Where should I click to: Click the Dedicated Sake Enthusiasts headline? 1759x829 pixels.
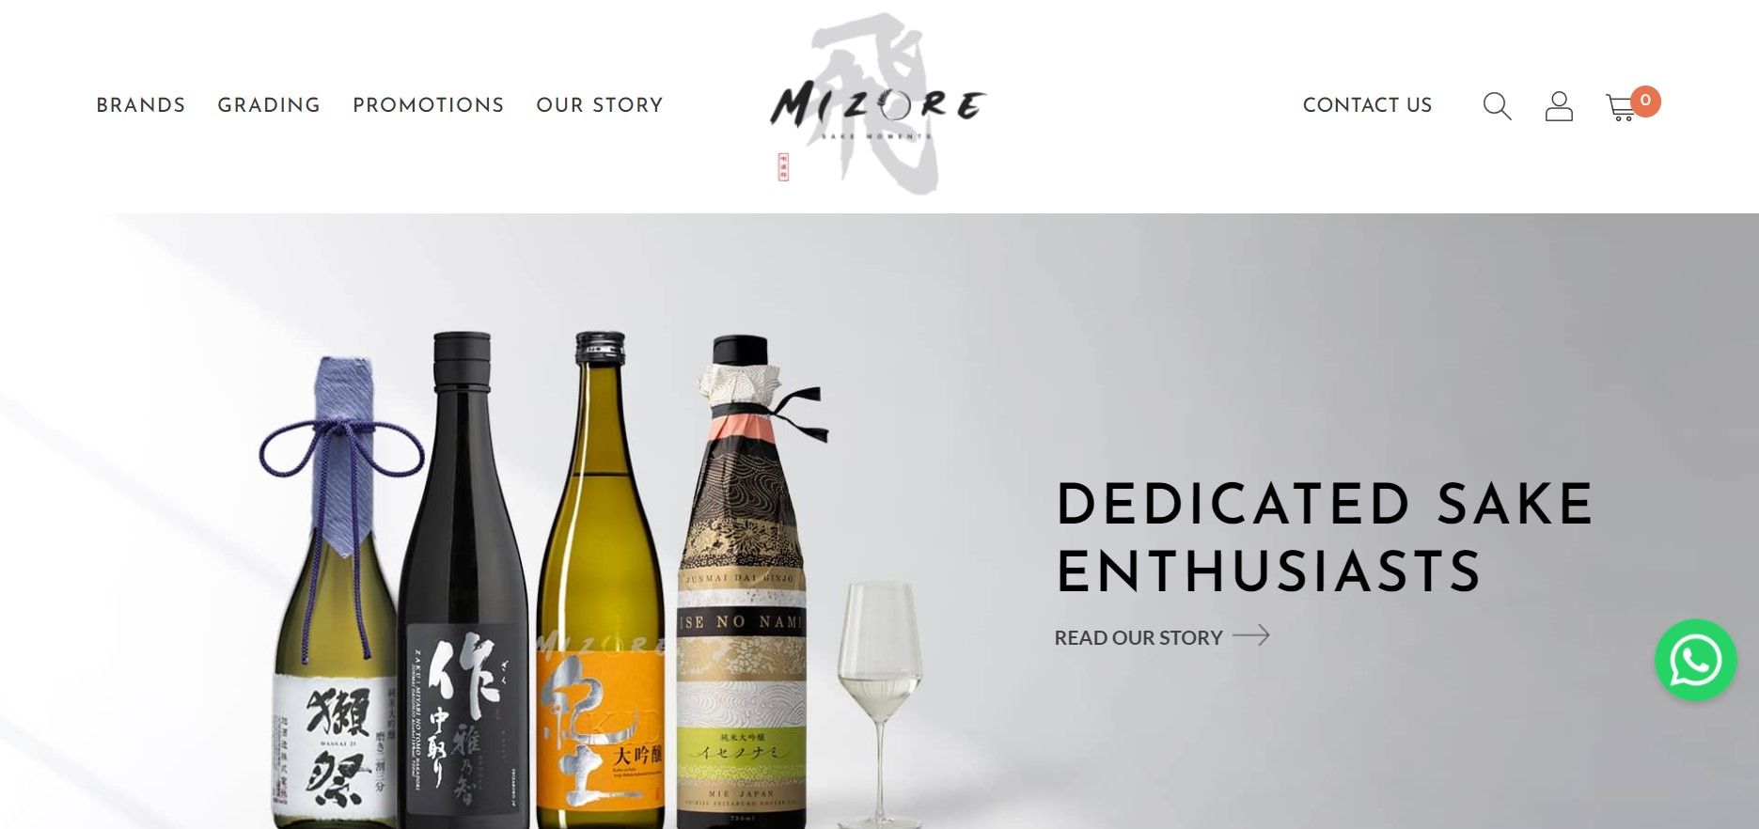(x=1324, y=538)
